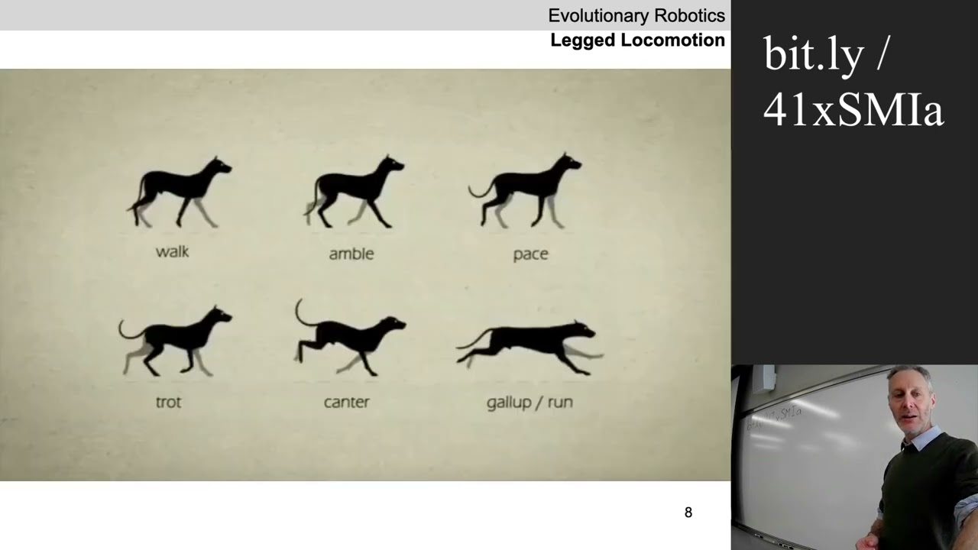Click the trotting dog silhouette
Screen dimensions: 978x550
coord(175,341)
